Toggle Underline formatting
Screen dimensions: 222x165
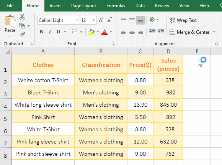[x=58, y=32]
